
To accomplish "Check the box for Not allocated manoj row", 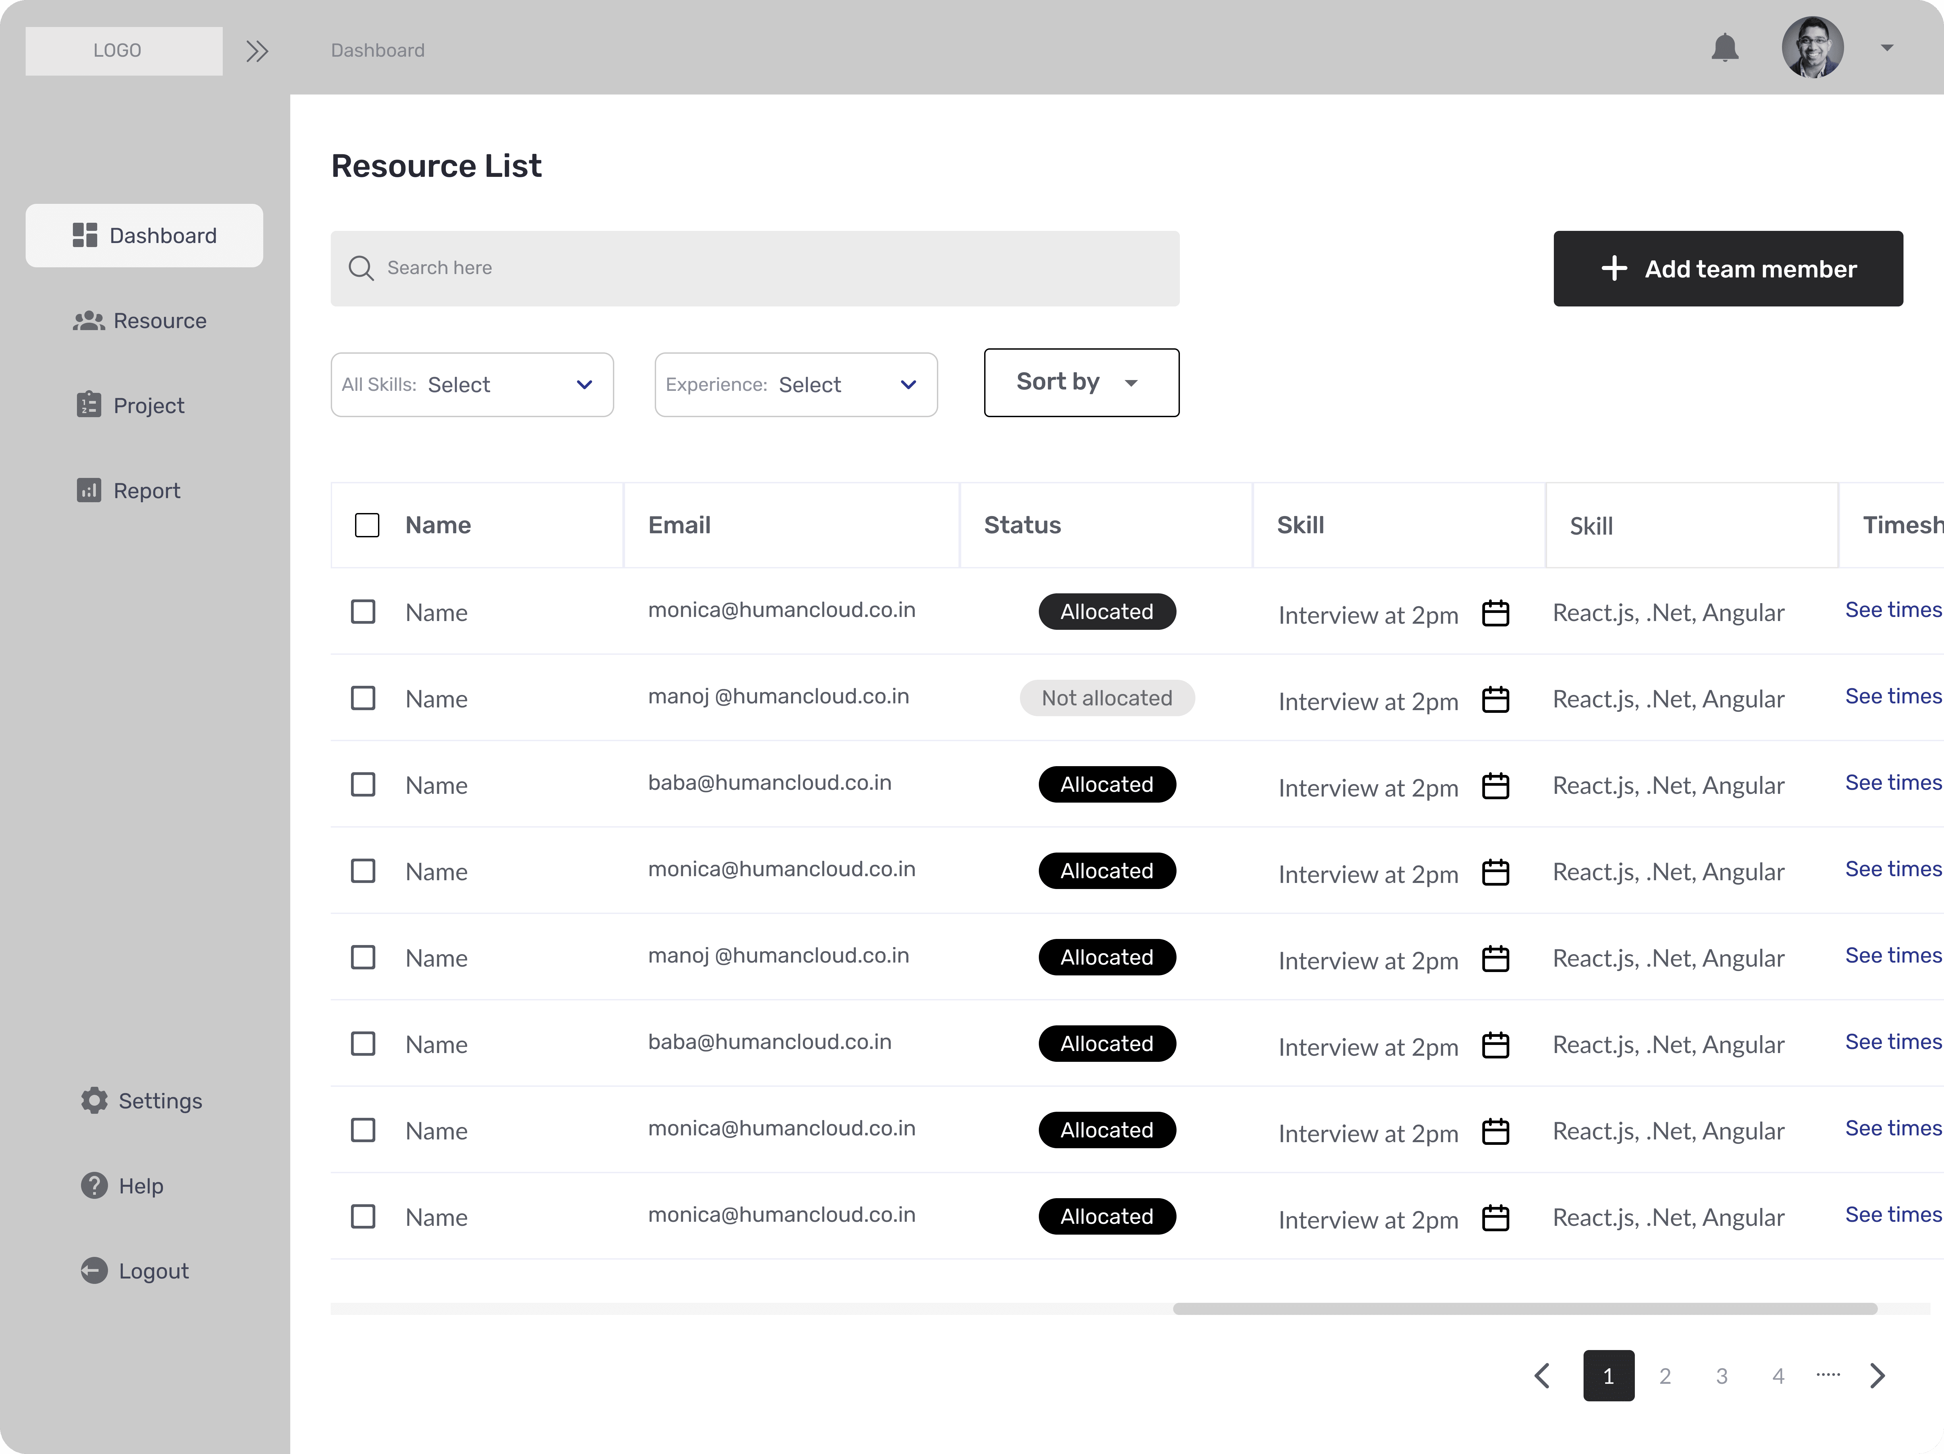I will (363, 698).
